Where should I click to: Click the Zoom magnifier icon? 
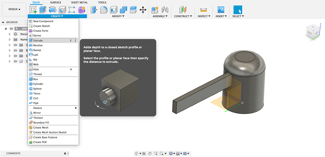[x=156, y=154]
